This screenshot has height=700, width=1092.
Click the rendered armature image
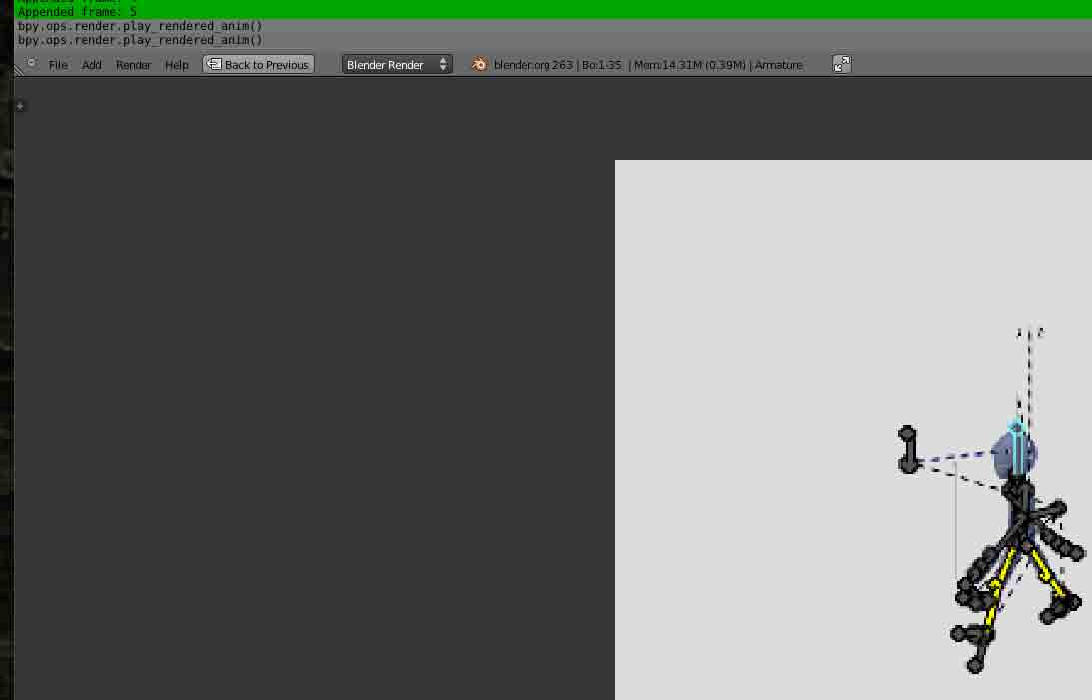853,430
